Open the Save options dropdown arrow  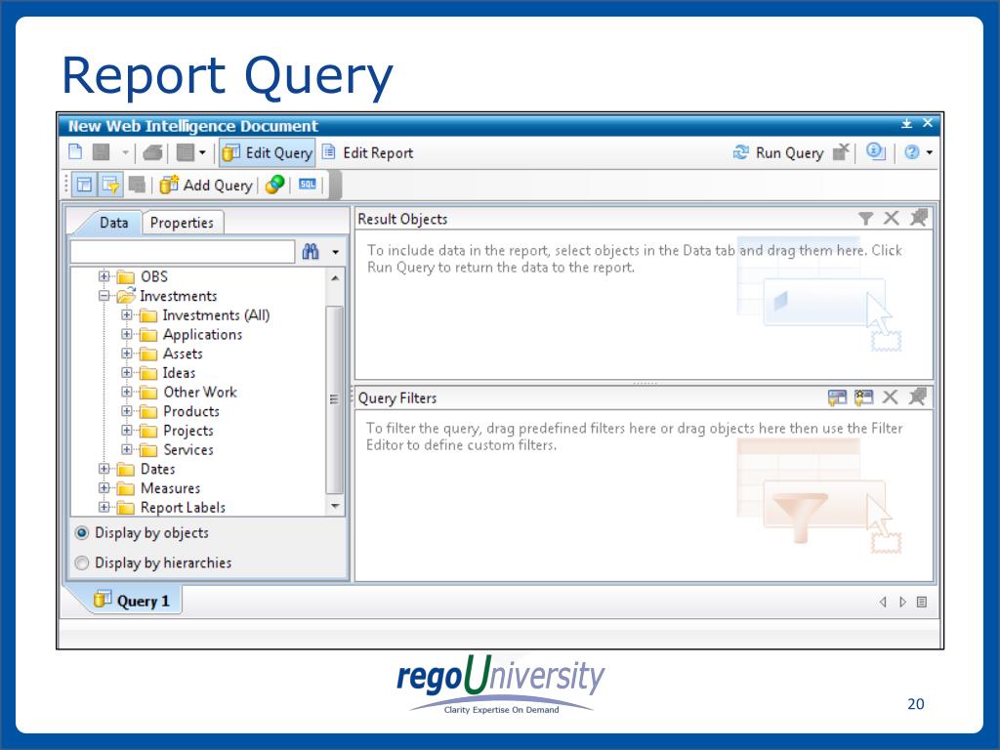pos(125,152)
